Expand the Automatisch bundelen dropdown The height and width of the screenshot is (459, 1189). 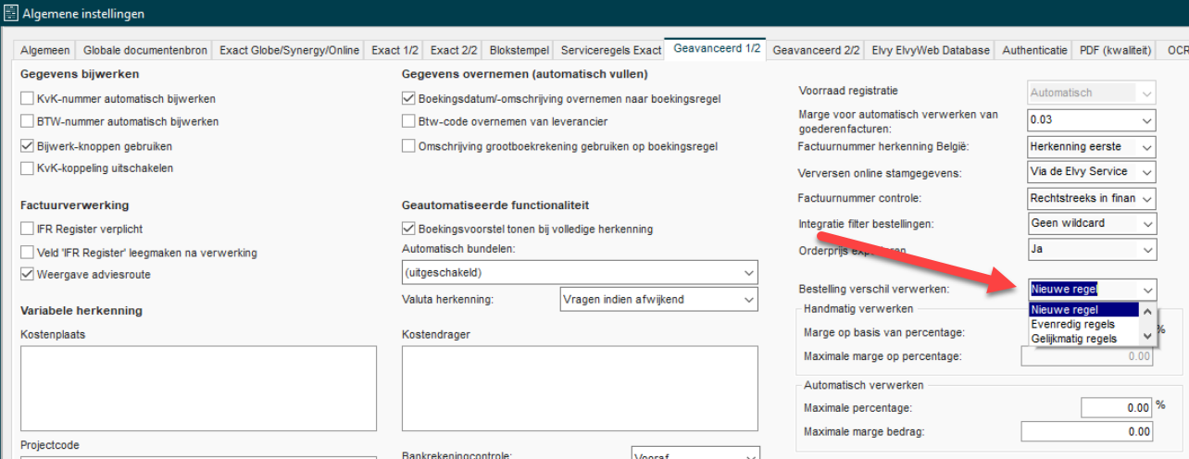point(747,273)
